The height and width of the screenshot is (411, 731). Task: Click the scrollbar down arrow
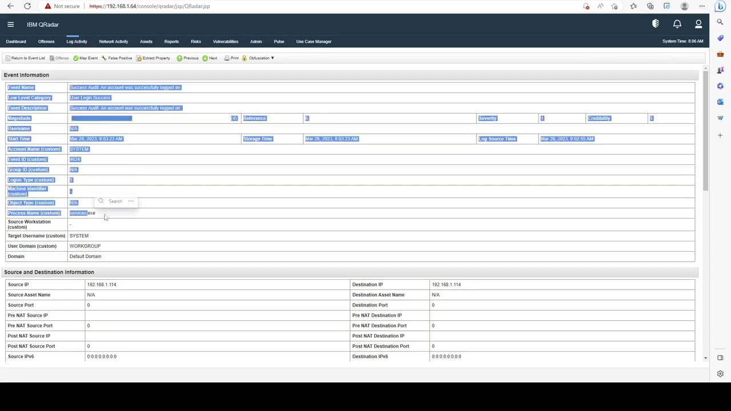pos(705,358)
